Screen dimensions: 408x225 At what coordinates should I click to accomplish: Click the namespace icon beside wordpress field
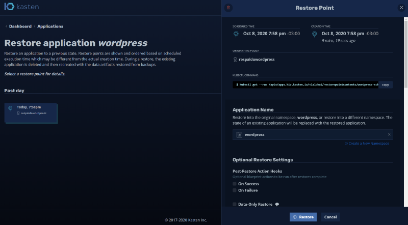239,134
